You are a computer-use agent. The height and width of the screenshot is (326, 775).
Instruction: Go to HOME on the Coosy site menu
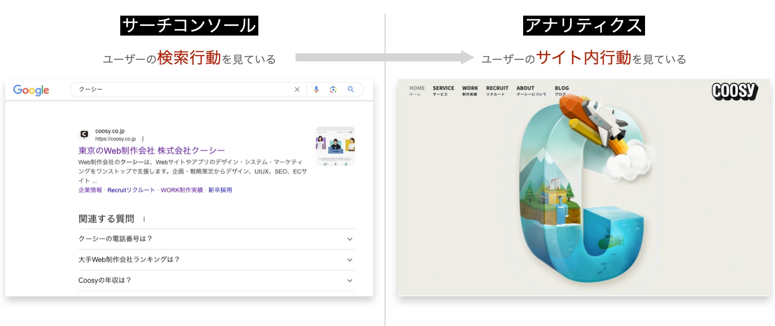pos(417,91)
